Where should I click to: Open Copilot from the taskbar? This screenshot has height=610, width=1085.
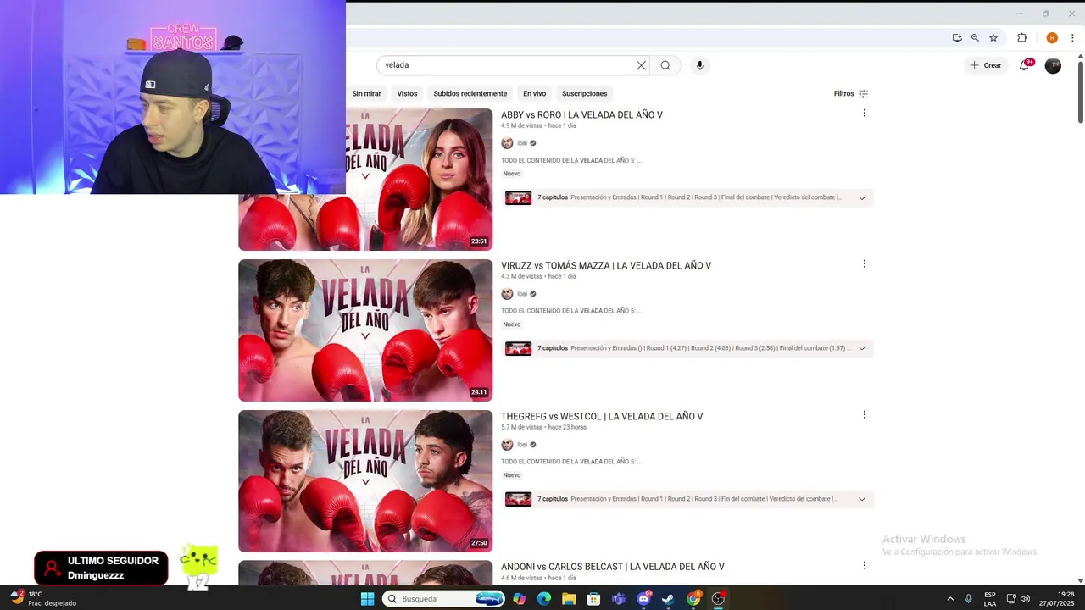519,599
